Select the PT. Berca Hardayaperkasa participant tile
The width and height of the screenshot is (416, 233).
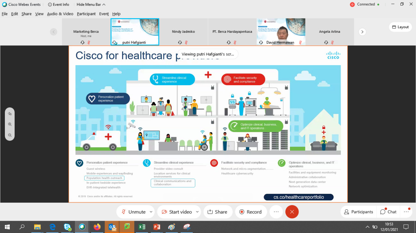(x=232, y=32)
